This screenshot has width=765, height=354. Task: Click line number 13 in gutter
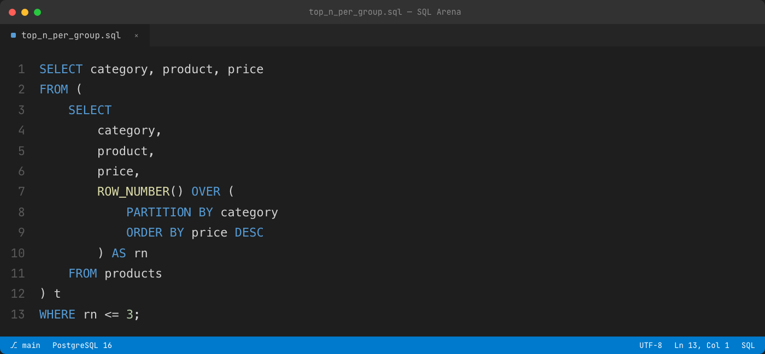[x=17, y=314]
